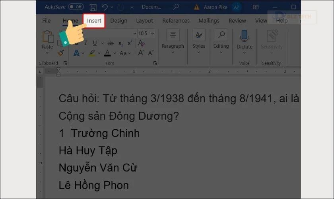Click the Dictate microphone button
Viewport: 334px width, 199px height.
(x=245, y=41)
